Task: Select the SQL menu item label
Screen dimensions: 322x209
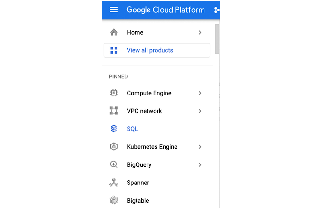Action: coord(132,129)
